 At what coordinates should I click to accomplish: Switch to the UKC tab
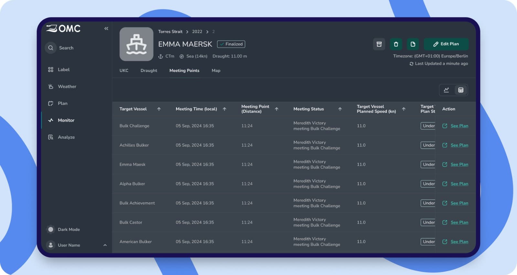pyautogui.click(x=124, y=71)
